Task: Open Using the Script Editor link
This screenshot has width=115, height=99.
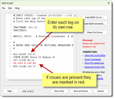Action: [95, 56]
